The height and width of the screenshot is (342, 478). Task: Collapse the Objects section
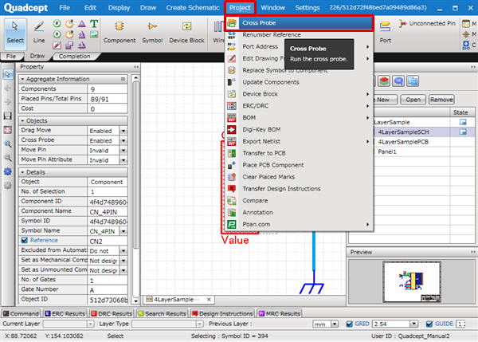22,121
